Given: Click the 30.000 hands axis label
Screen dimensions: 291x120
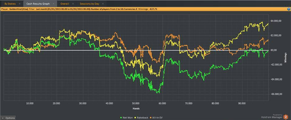Looking at the screenshot, I should [x=83, y=104].
